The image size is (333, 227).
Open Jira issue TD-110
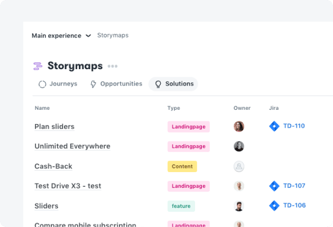294,126
